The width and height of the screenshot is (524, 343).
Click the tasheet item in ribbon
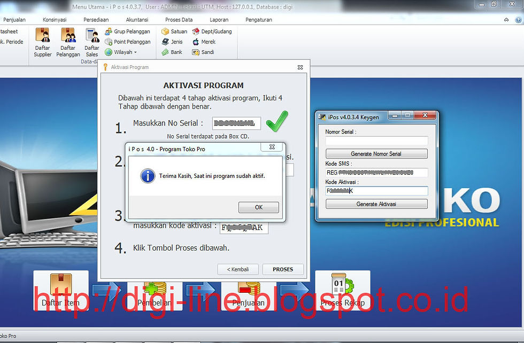click(9, 32)
